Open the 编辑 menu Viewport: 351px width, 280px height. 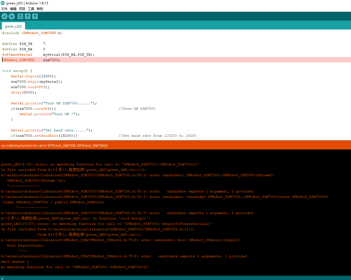(13, 9)
